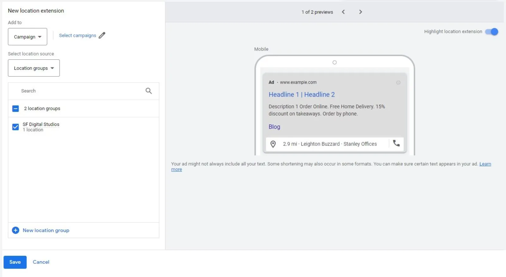Click the Search location groups field
Viewport: 506px width, 277px height.
[83, 91]
